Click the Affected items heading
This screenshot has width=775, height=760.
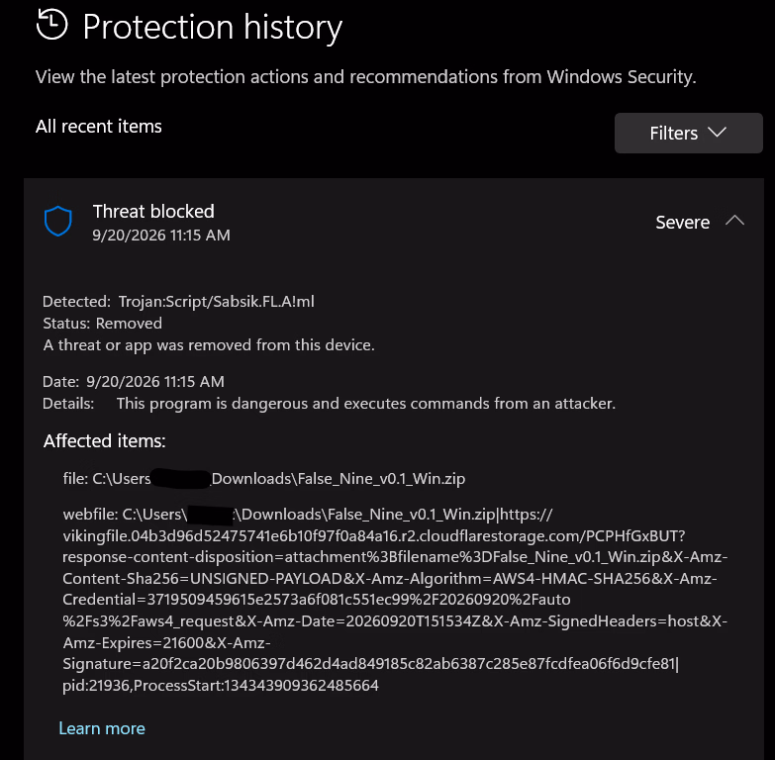coord(104,440)
